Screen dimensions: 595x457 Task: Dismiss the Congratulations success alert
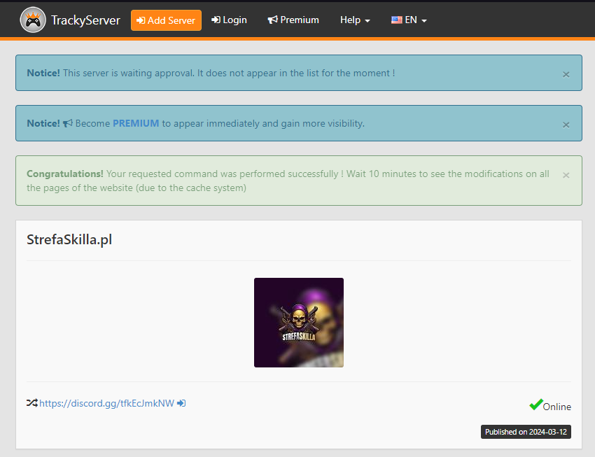pyautogui.click(x=566, y=175)
